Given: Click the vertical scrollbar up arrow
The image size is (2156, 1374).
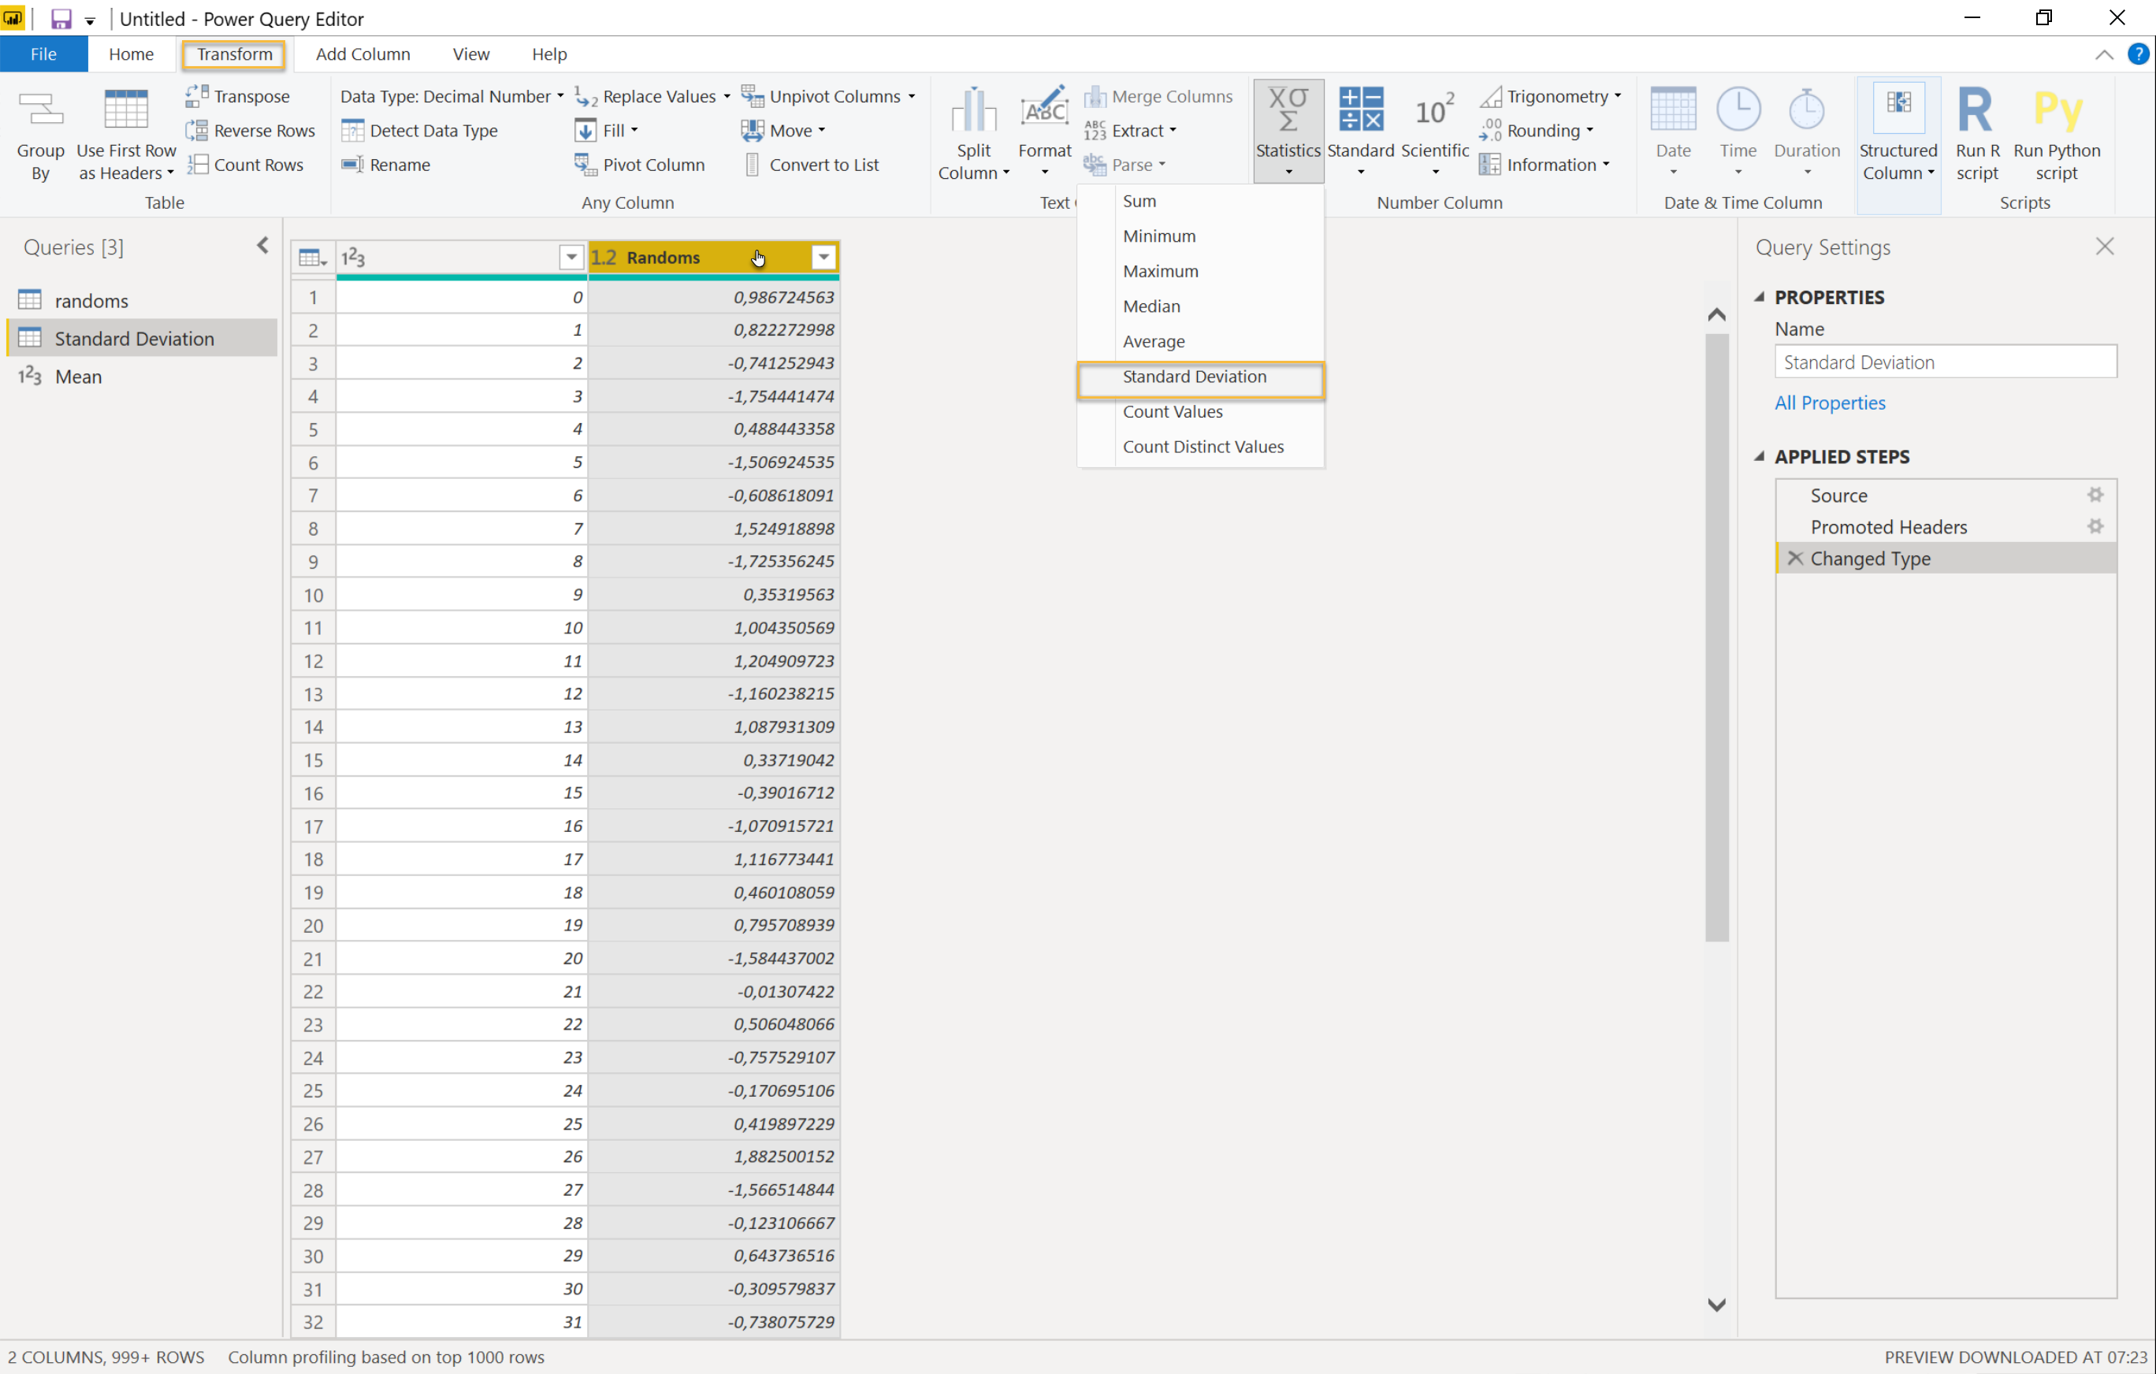Looking at the screenshot, I should point(1716,315).
